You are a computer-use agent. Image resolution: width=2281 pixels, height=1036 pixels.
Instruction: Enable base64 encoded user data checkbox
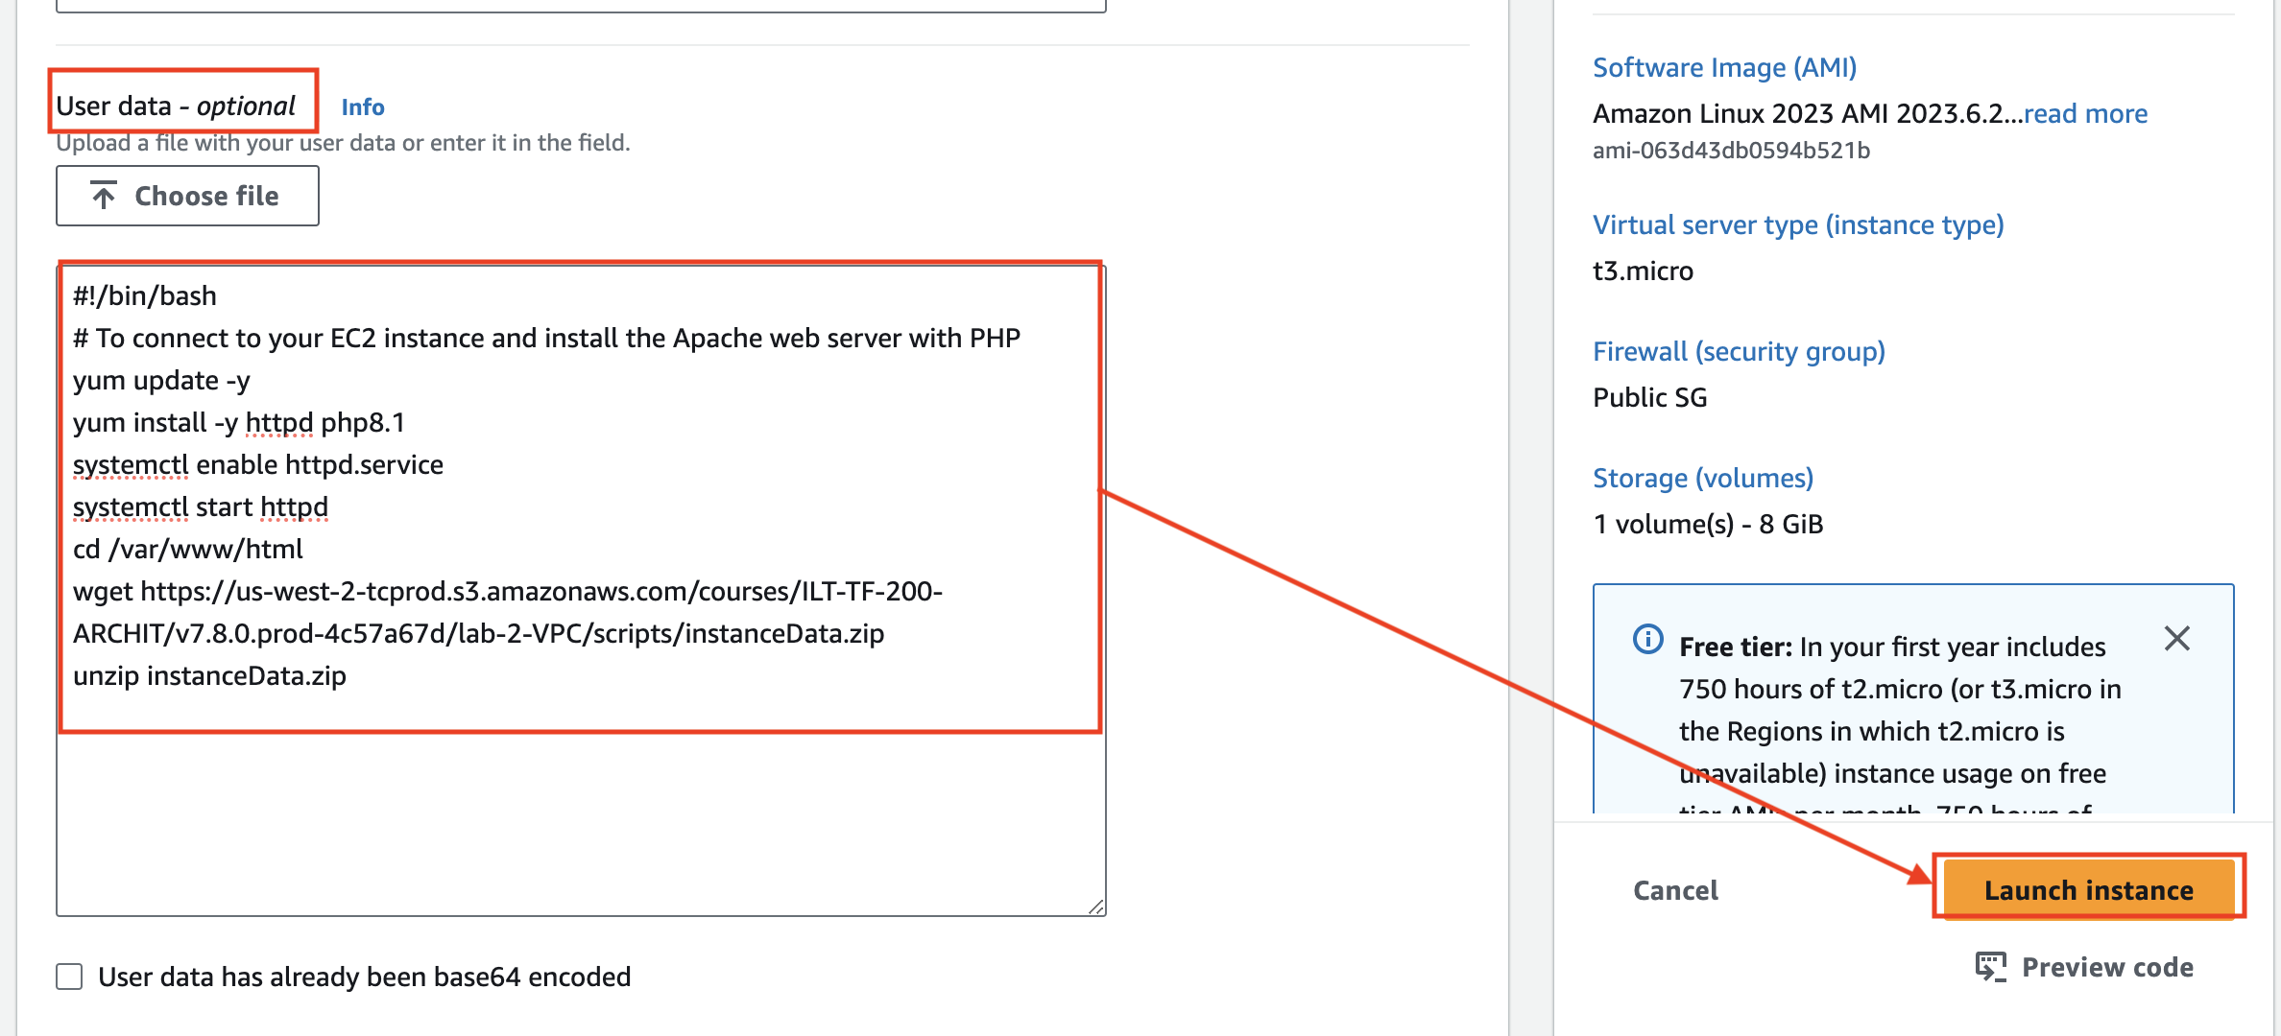coord(69,977)
